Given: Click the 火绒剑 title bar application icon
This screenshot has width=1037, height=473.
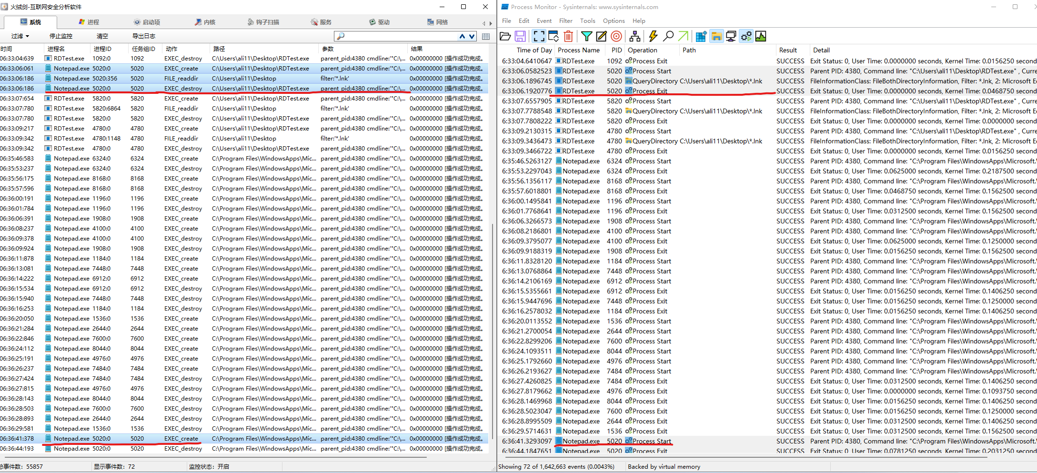Looking at the screenshot, I should coord(5,7).
